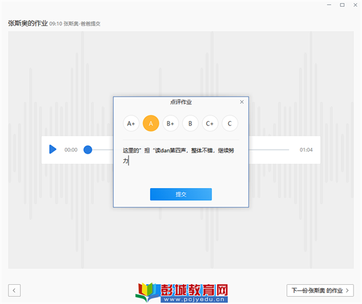Maximize the application window
This screenshot has width=362, height=304.
(x=342, y=5)
